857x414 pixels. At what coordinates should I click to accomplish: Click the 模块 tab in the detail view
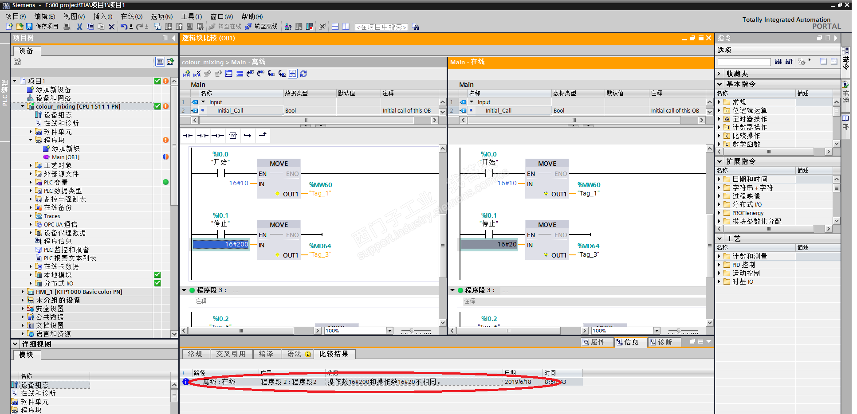coord(26,355)
